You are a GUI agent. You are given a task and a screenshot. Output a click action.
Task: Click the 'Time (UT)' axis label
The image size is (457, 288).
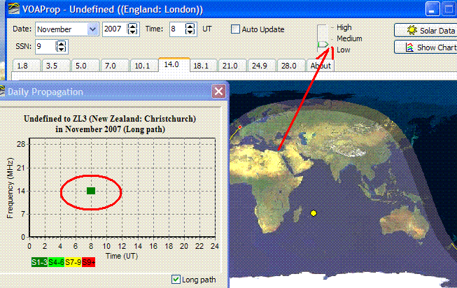(x=122, y=256)
